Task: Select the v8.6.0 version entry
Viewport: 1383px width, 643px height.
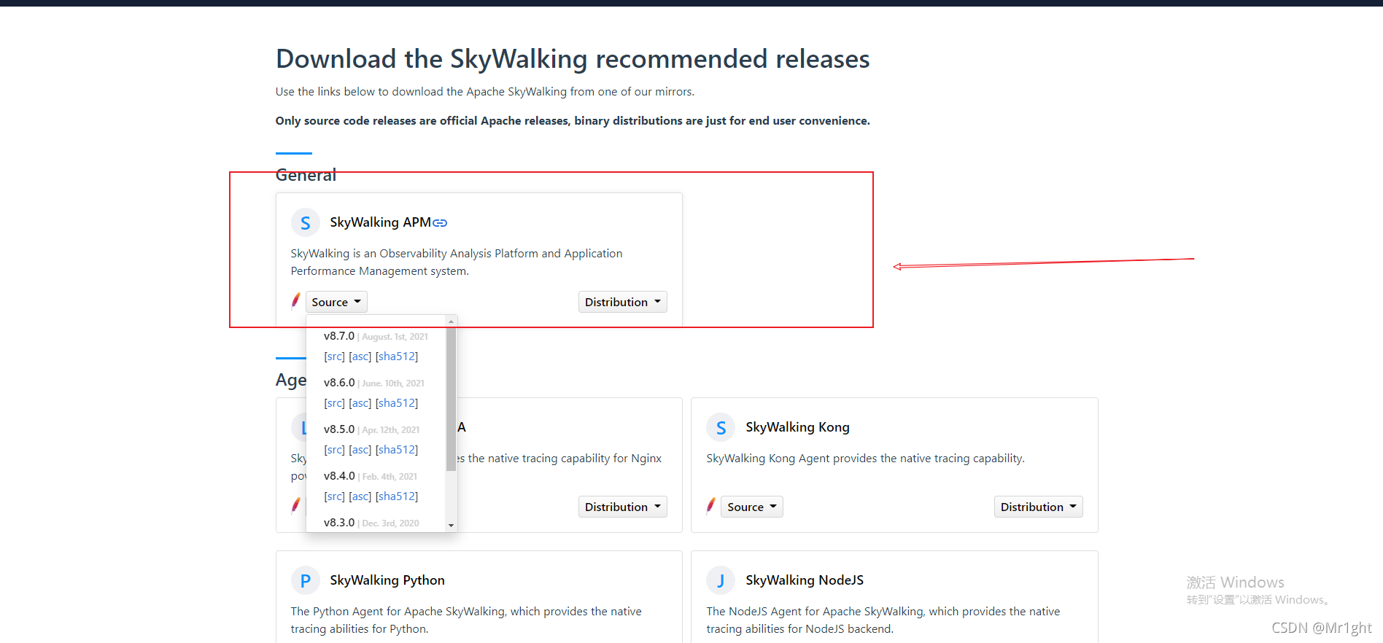Action: [x=339, y=383]
